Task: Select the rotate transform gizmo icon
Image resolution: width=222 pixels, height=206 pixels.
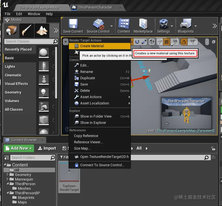Action: (x=137, y=42)
